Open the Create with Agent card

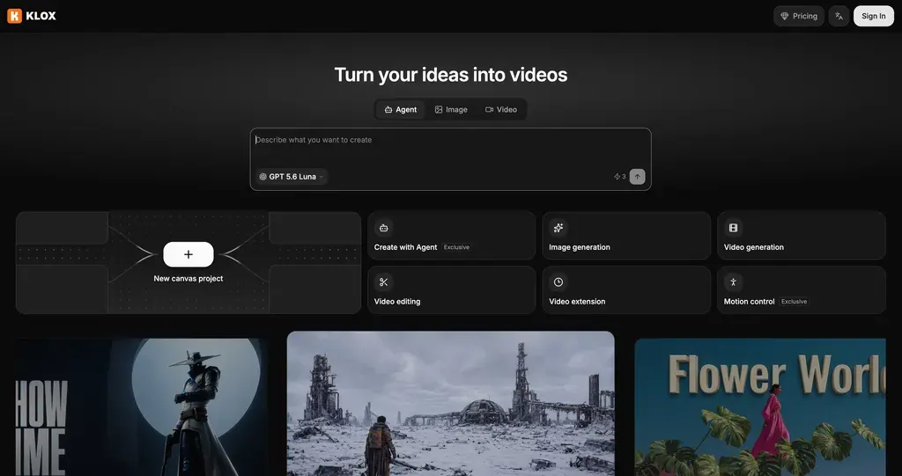point(452,236)
